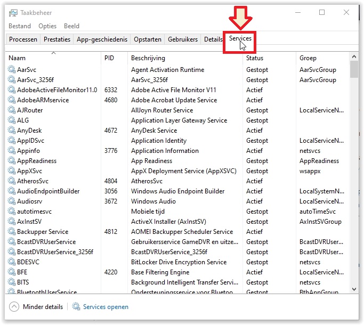Click the gear icon beside AdobeARMservice
This screenshot has width=364, height=325.
(x=12, y=100)
